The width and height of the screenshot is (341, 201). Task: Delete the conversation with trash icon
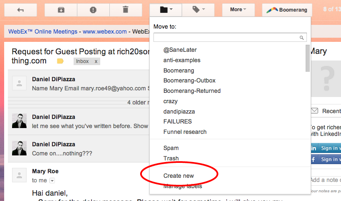tap(126, 10)
